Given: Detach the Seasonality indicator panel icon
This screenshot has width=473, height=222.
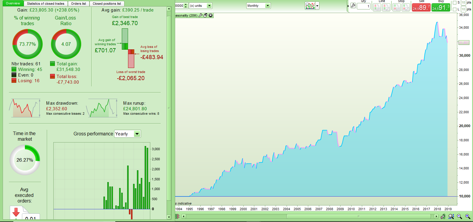Looking at the screenshot, I should point(205,15).
